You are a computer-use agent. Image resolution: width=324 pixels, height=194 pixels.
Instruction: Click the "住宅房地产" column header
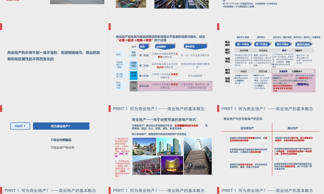pos(247,128)
